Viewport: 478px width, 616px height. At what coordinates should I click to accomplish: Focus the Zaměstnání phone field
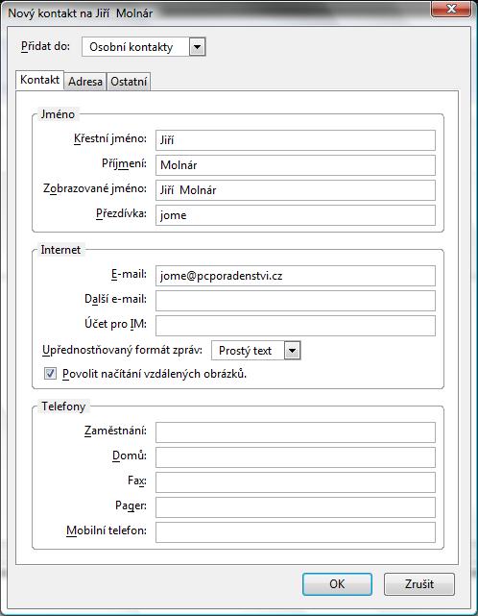tap(295, 432)
